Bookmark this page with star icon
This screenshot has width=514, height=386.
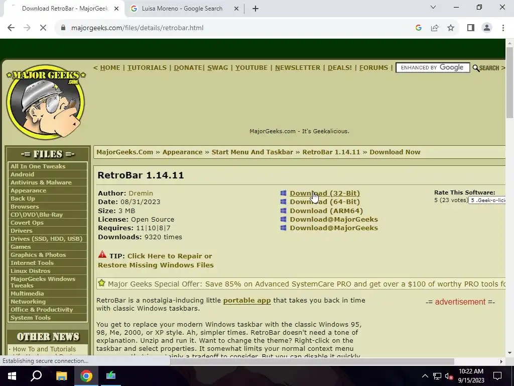click(451, 28)
